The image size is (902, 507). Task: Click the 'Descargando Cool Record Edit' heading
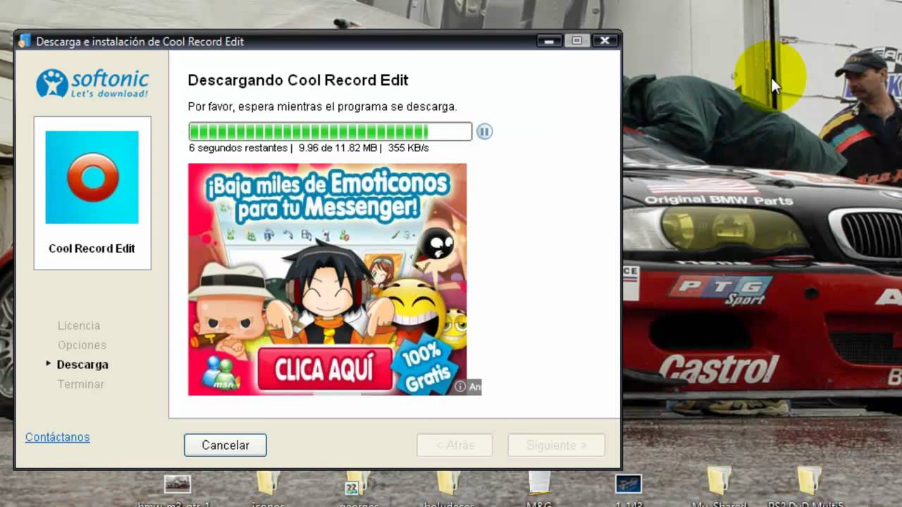click(298, 80)
